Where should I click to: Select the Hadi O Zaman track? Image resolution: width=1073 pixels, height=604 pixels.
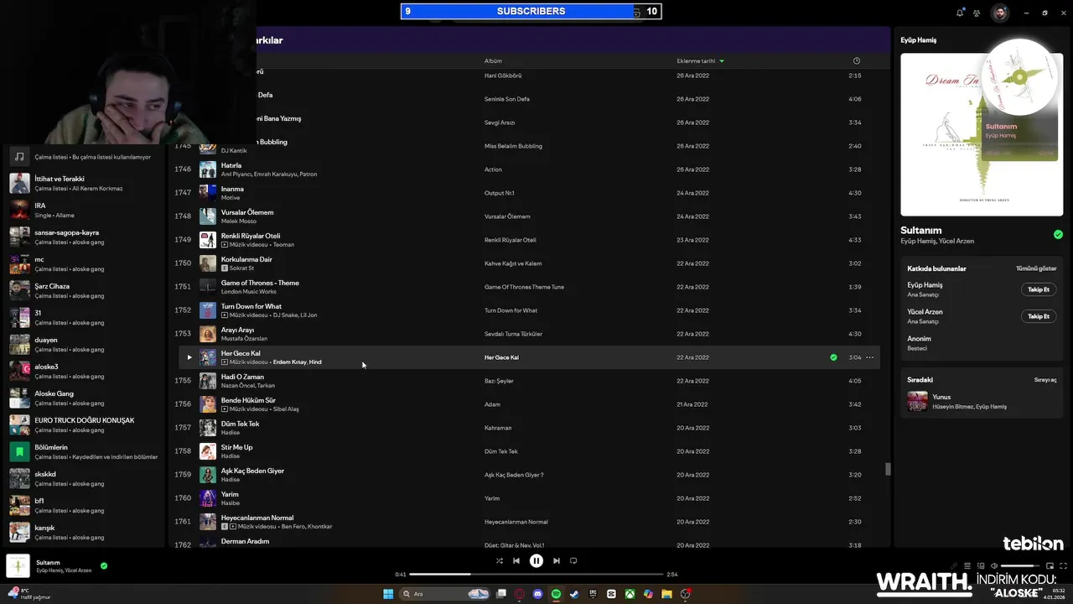[x=530, y=381]
